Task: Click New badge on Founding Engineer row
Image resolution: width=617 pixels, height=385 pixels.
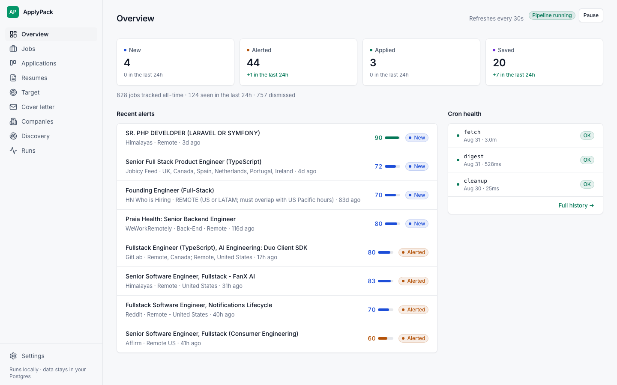Action: pyautogui.click(x=417, y=195)
